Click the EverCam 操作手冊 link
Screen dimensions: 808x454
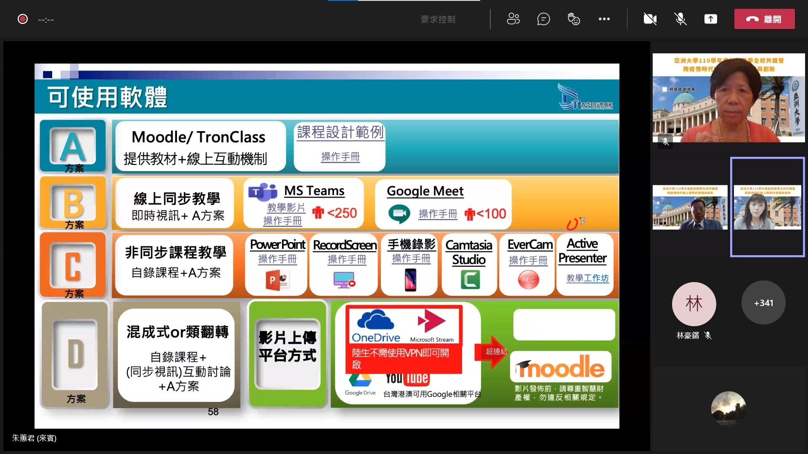point(528,261)
